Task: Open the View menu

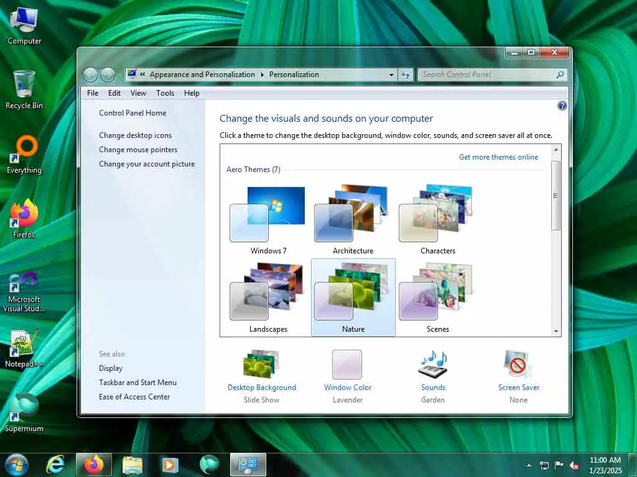Action: (138, 93)
